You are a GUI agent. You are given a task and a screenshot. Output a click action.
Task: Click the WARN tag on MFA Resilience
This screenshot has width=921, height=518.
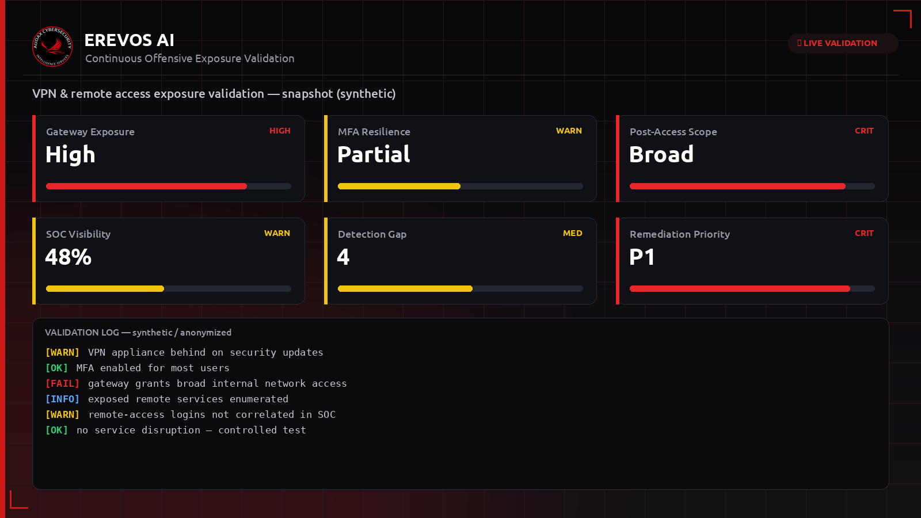tap(569, 131)
